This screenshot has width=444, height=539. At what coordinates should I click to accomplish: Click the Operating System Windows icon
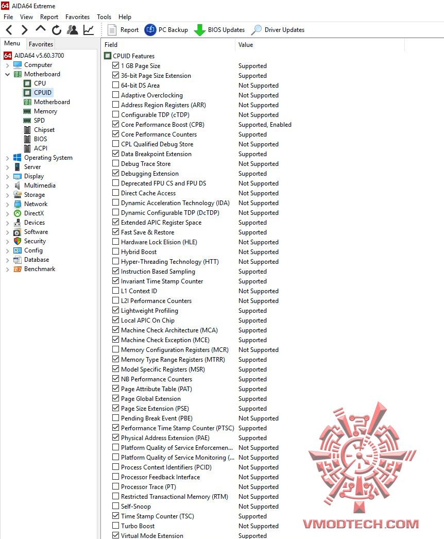point(17,158)
